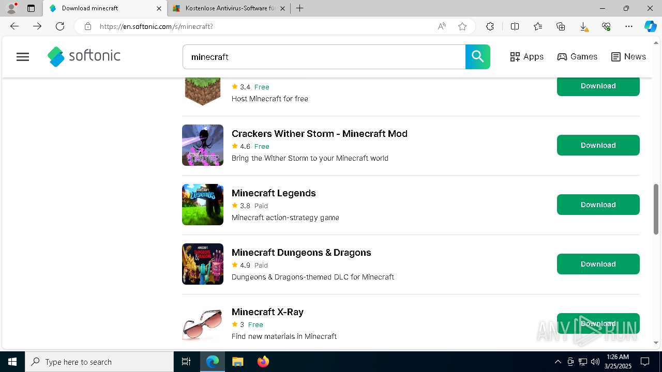The image size is (662, 372).
Task: Click the Dungeons & Dragons thumbnail
Action: pyautogui.click(x=203, y=264)
